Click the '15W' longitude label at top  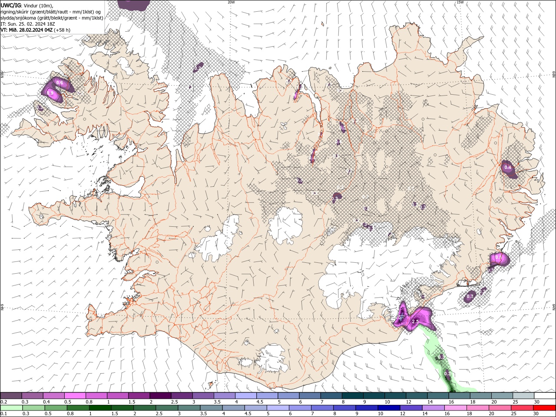[460, 2]
